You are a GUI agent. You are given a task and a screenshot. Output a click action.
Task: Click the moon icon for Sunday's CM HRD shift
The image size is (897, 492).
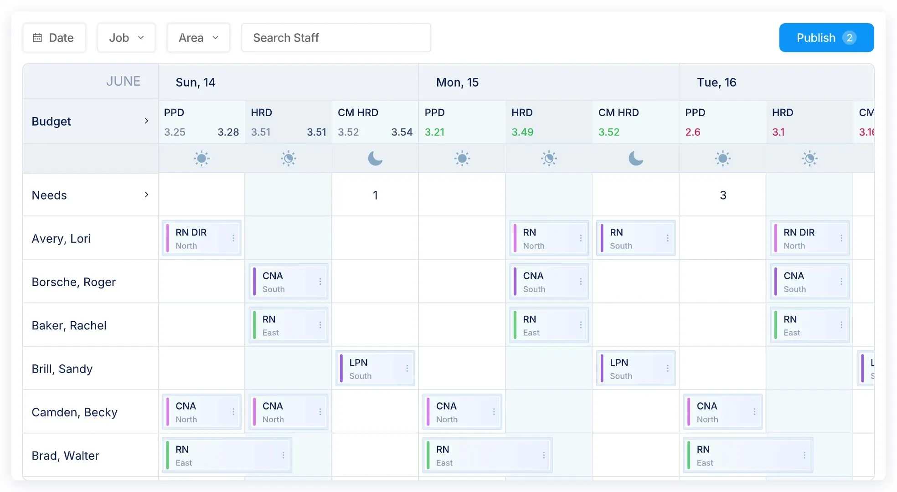coord(375,159)
